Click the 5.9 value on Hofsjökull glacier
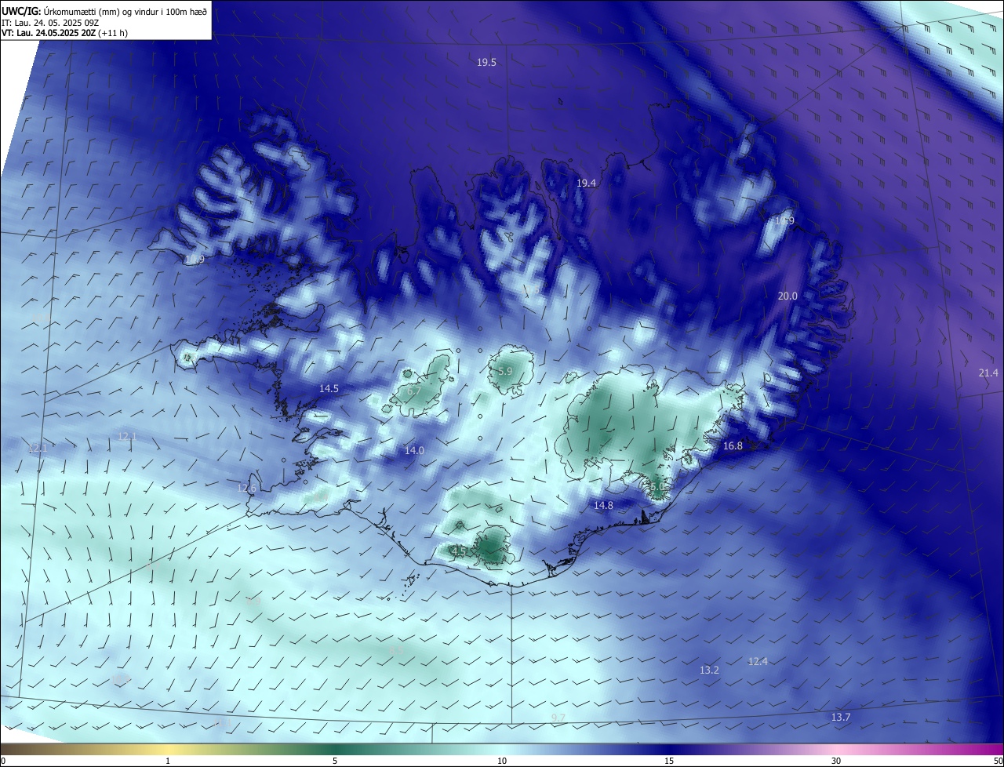The width and height of the screenshot is (1004, 767). 505,371
